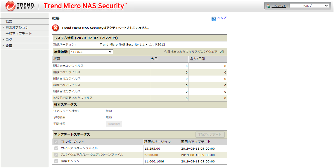Click the システム情報 header with timestamp

click(86, 38)
